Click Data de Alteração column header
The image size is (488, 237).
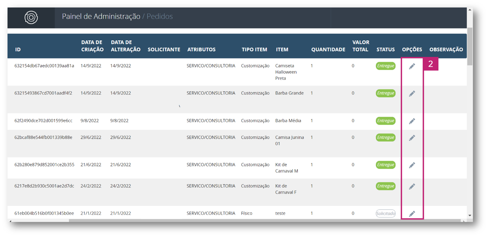(x=126, y=46)
